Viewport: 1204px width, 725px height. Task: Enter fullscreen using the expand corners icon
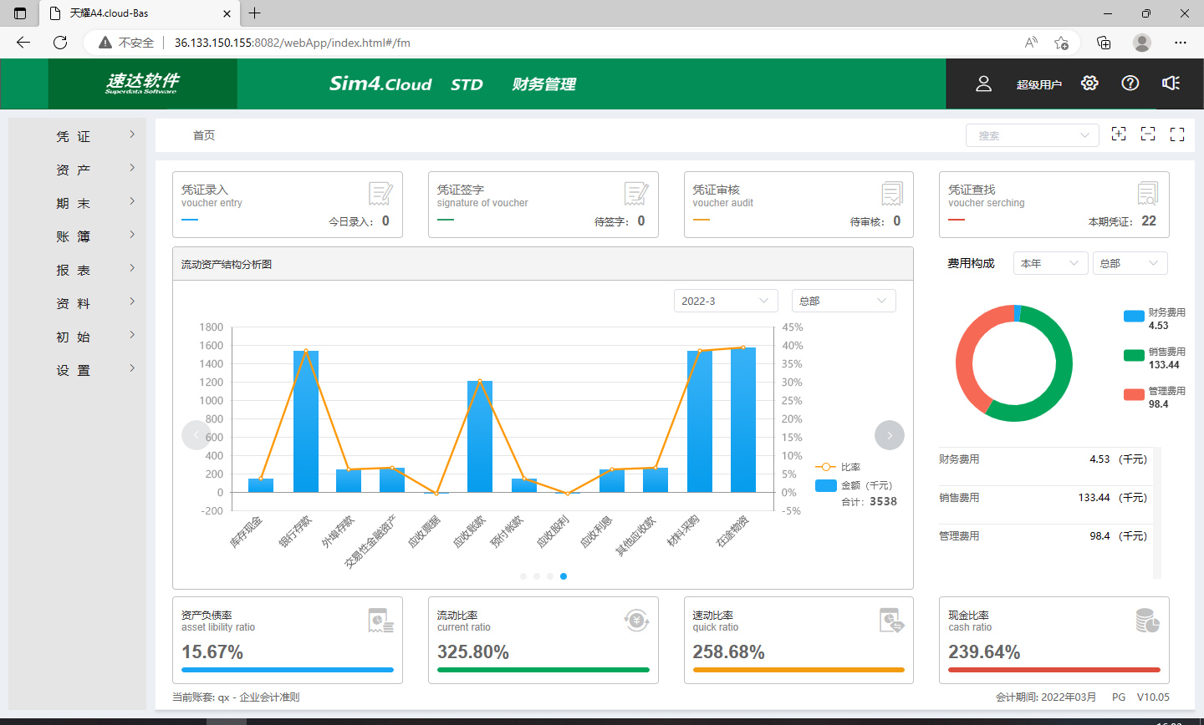pyautogui.click(x=1177, y=134)
